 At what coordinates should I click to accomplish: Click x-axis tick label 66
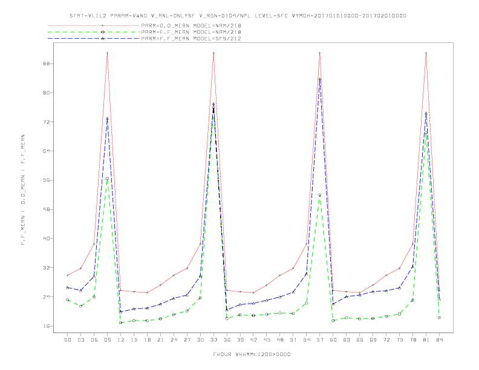360,340
